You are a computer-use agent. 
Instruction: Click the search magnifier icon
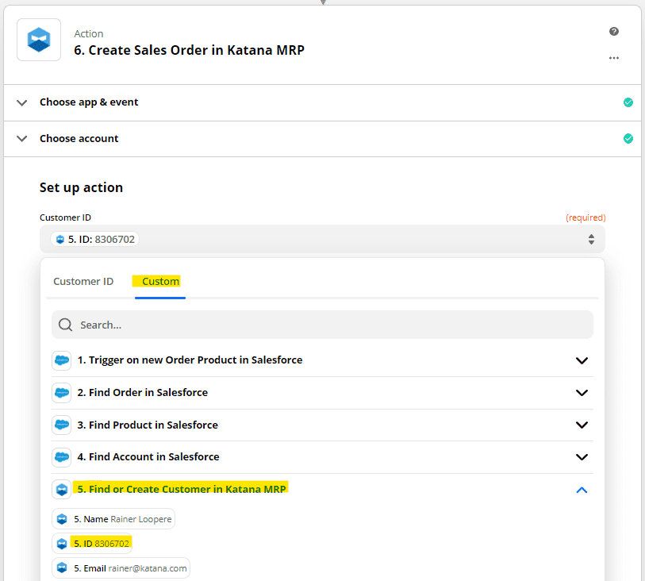tap(65, 325)
